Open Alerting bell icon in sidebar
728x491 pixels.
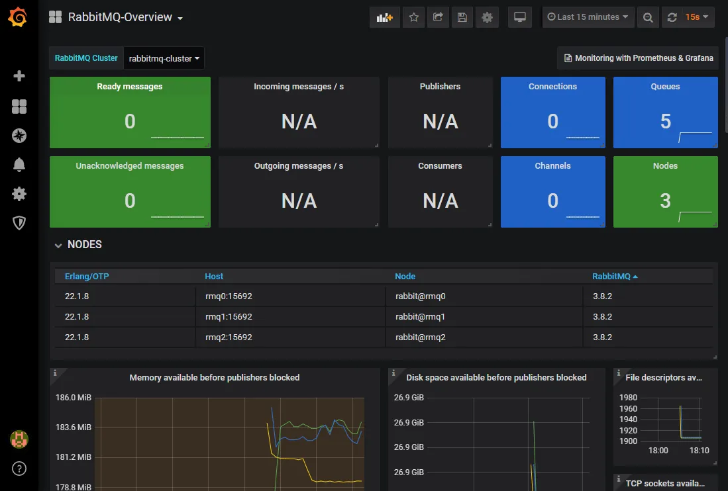(x=19, y=165)
